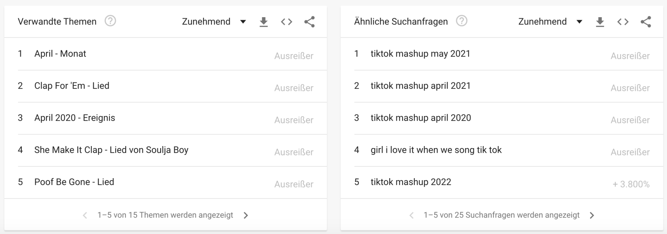Share the Ähnliche Suchanfragen panel
Viewport: 667px width, 234px height.
click(x=646, y=21)
